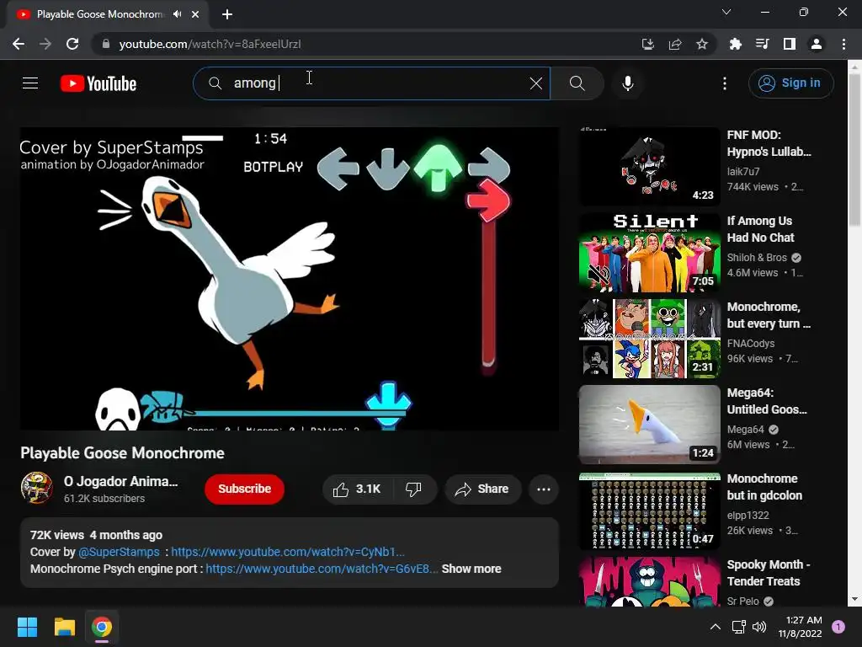
Task: Open a new browser tab
Action: (227, 14)
